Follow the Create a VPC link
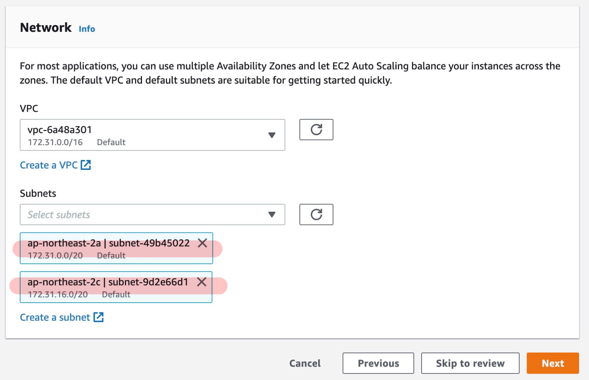 point(49,165)
